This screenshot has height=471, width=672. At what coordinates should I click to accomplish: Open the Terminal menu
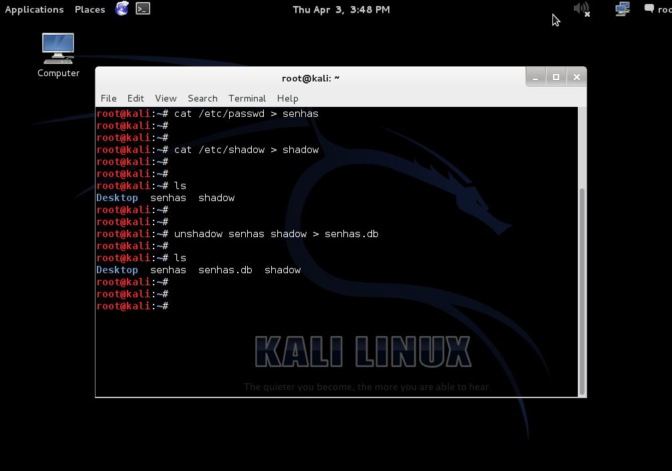pyautogui.click(x=247, y=99)
